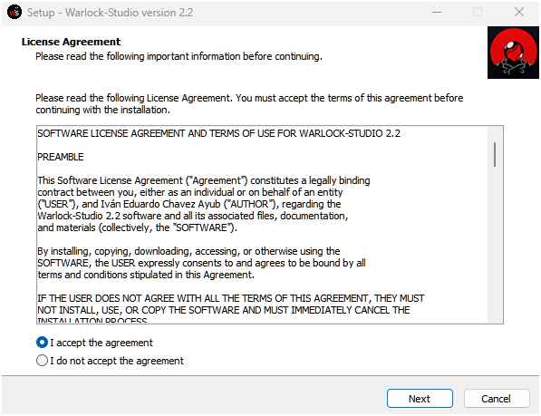The height and width of the screenshot is (416, 541).
Task: Click the Warlock-Studio title bar icon
Action: [14, 13]
